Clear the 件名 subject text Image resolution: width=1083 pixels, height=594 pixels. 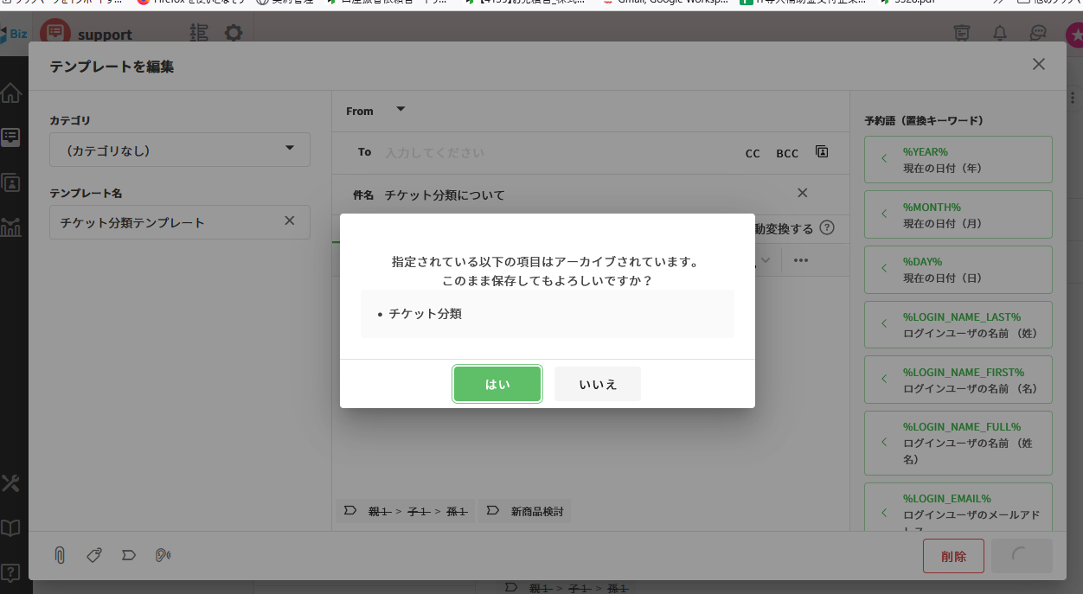click(802, 194)
